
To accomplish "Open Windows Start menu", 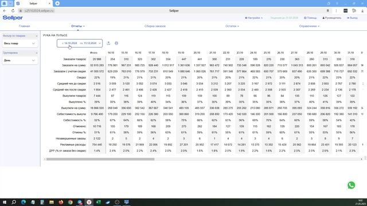I will coord(4,202).
